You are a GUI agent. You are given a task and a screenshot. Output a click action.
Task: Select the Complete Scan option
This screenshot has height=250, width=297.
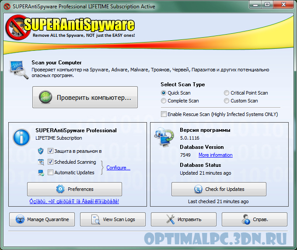coord(164,101)
